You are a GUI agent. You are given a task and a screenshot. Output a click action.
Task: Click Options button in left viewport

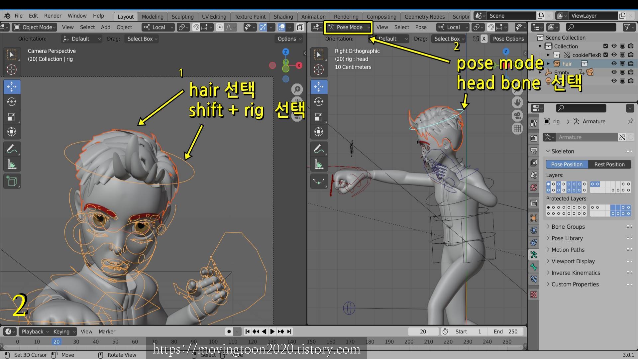(x=289, y=39)
